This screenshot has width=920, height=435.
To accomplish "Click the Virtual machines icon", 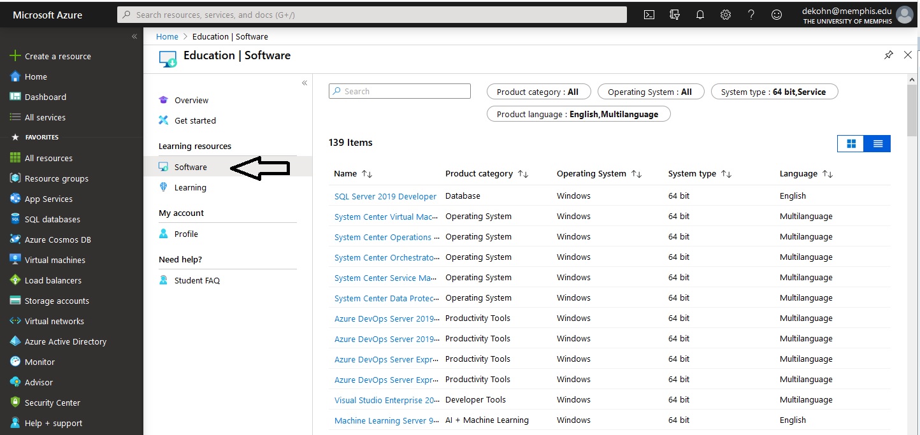I will tap(15, 260).
